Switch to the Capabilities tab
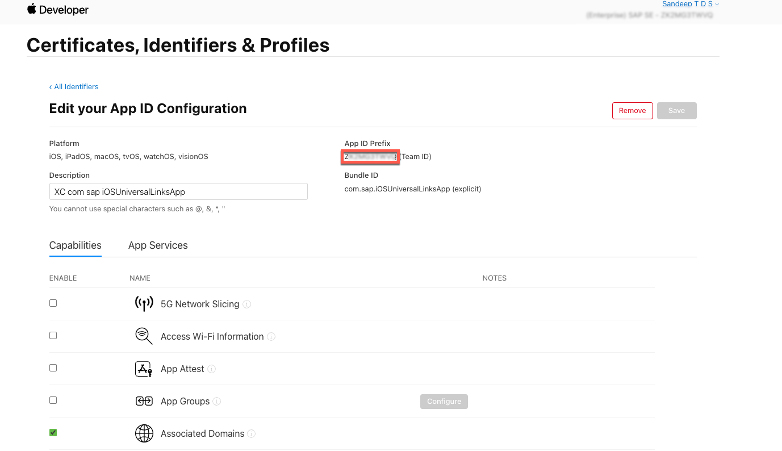This screenshot has width=782, height=451. click(x=76, y=245)
